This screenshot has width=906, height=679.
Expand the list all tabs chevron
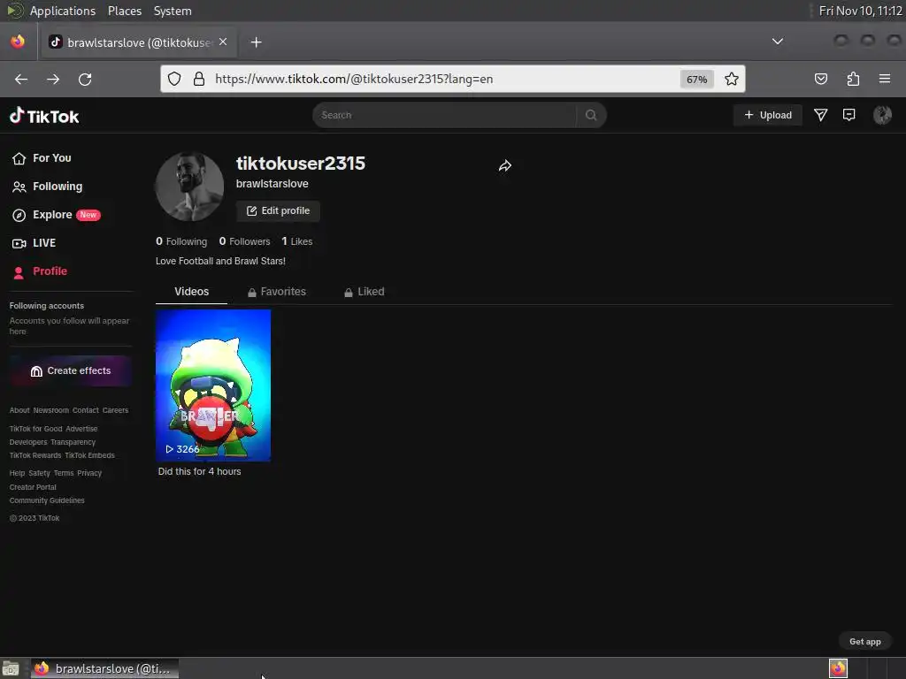pos(778,42)
